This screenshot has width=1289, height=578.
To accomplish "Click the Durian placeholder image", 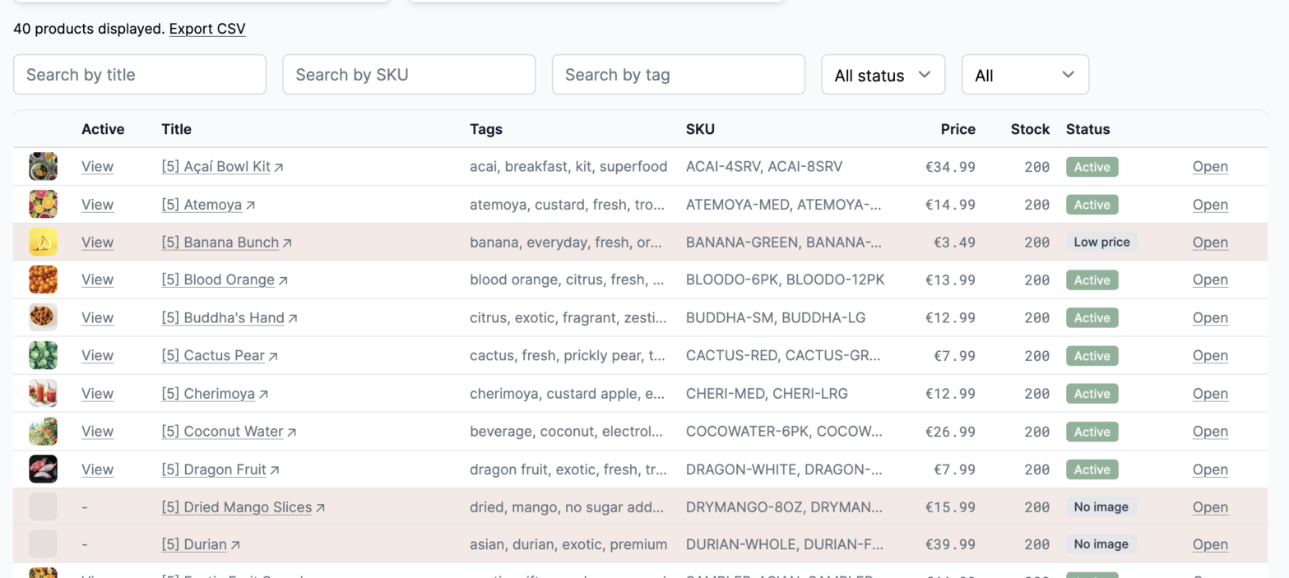I will tap(43, 544).
